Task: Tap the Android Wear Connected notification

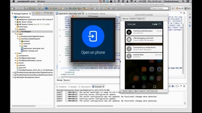Action: [x=144, y=56]
